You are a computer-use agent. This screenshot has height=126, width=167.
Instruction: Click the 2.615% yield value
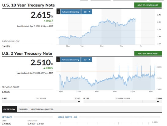tap(42, 15)
